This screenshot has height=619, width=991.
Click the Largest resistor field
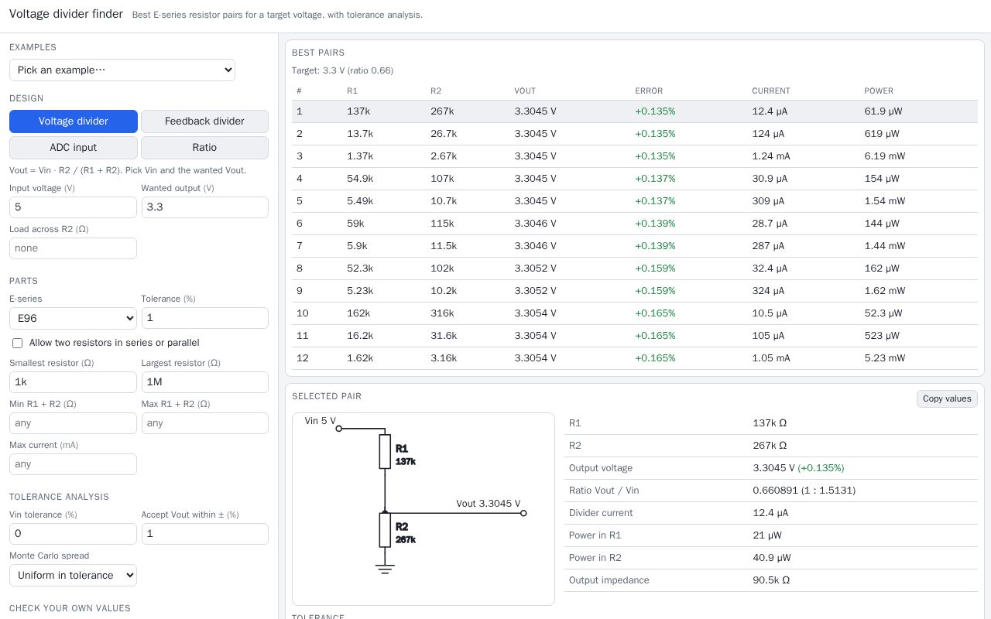click(x=205, y=382)
